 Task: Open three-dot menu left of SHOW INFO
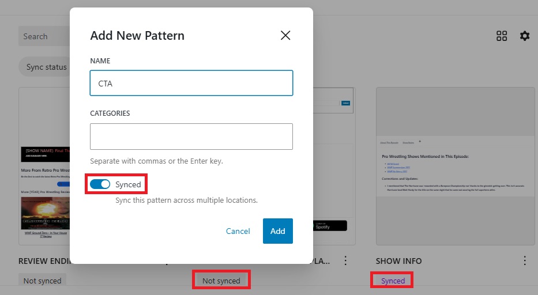[345, 260]
